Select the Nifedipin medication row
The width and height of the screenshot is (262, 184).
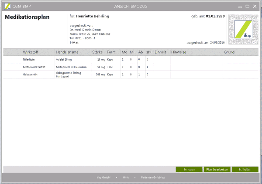[x=30, y=59]
